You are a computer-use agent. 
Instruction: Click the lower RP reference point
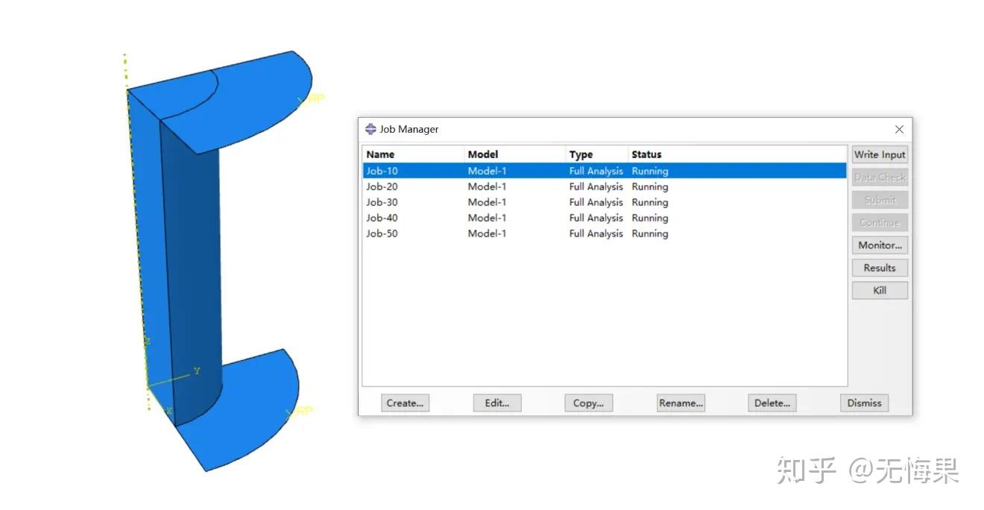300,411
